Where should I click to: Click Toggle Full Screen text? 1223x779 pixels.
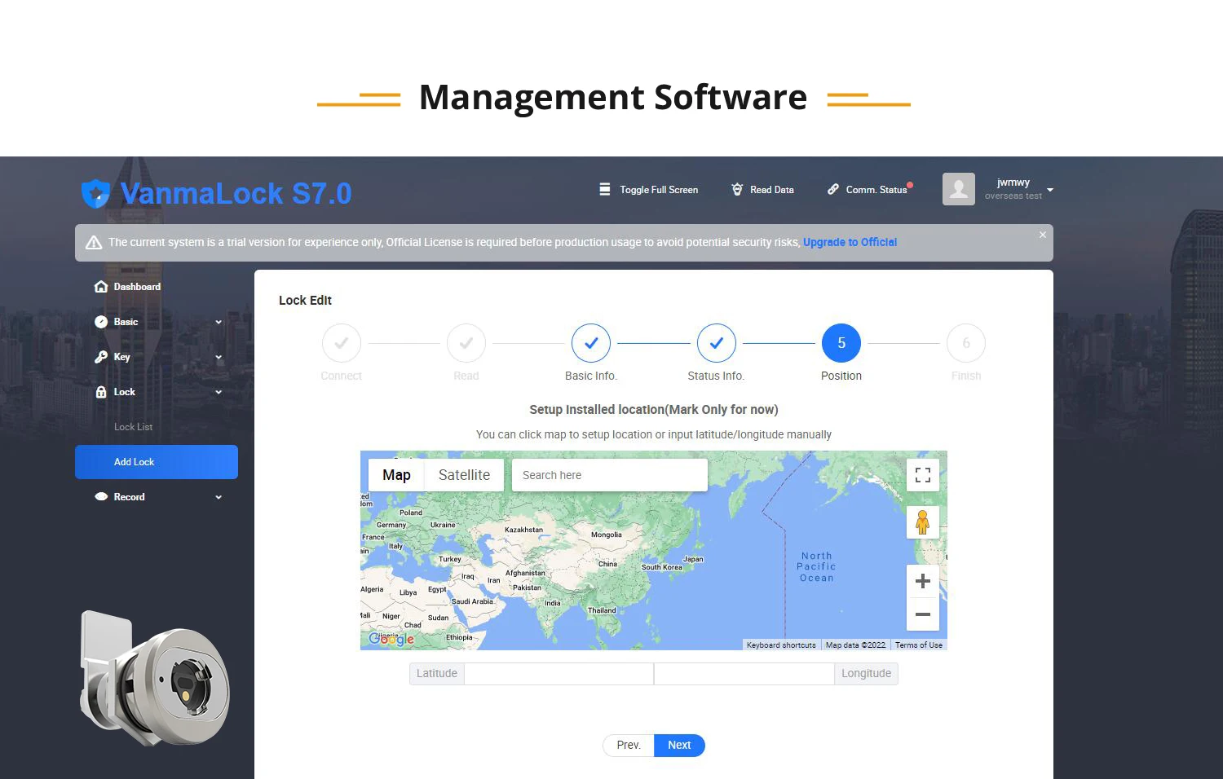click(659, 190)
